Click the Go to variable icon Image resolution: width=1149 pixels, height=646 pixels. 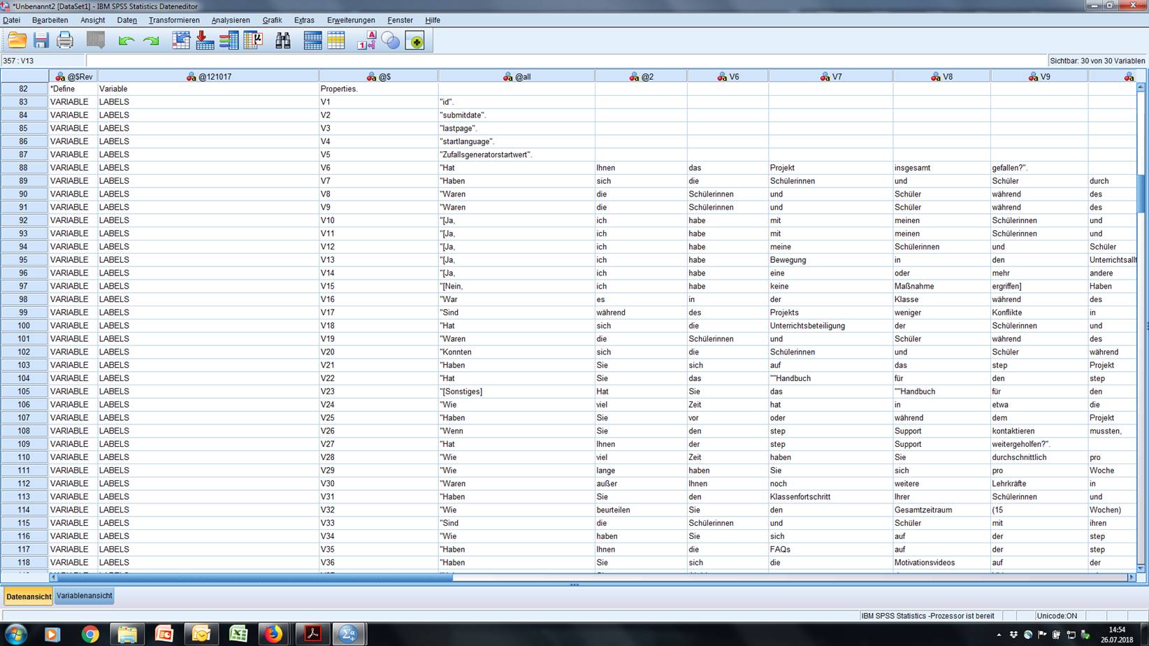205,41
